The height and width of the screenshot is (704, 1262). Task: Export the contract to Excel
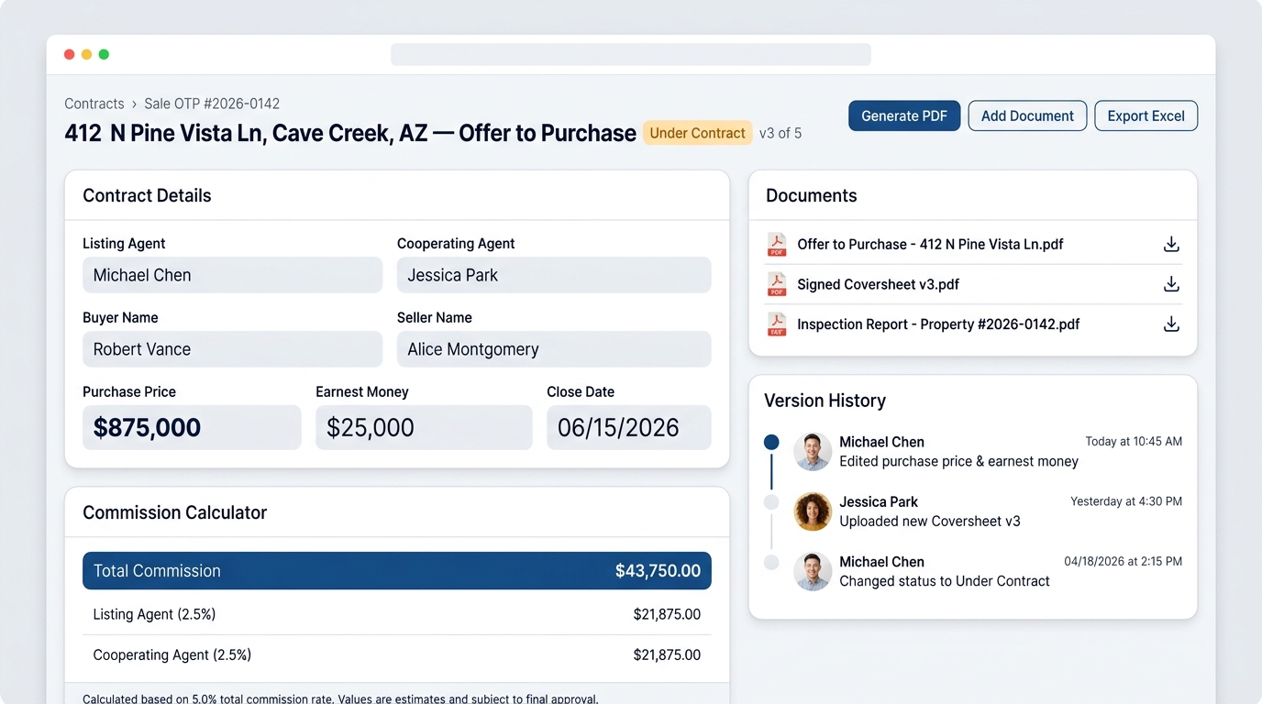pyautogui.click(x=1146, y=115)
